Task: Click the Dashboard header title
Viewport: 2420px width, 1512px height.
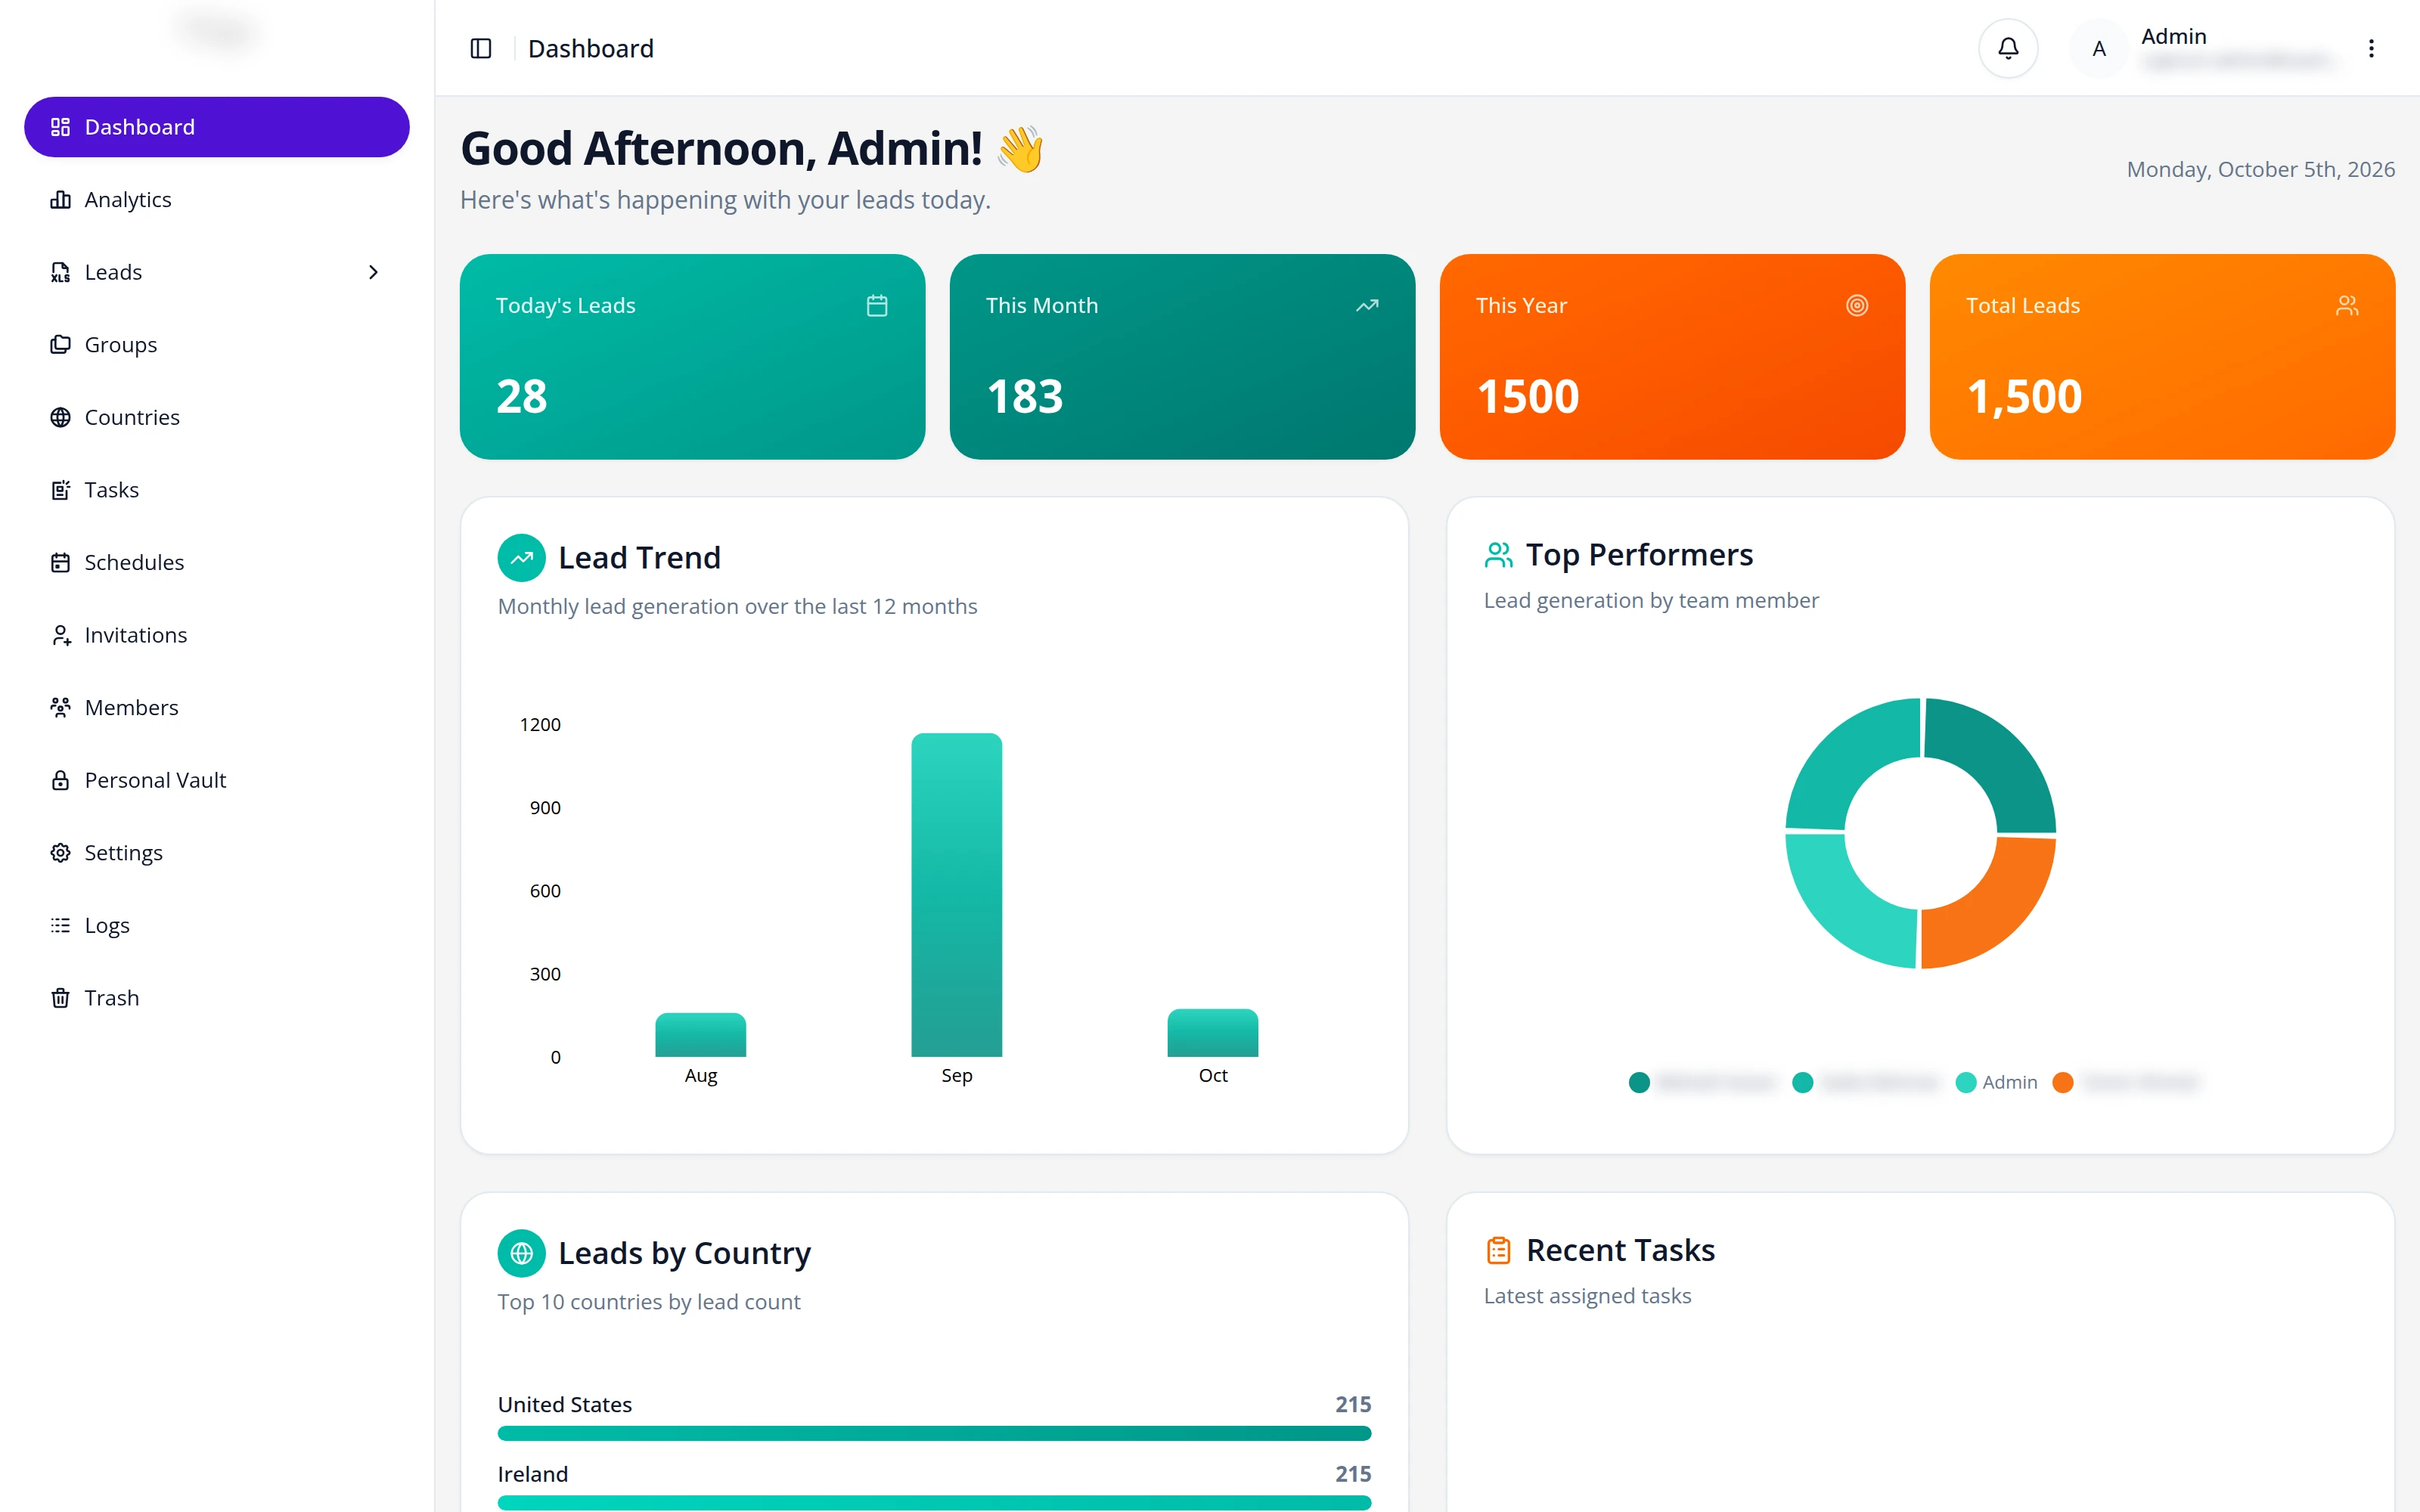Action: point(590,48)
